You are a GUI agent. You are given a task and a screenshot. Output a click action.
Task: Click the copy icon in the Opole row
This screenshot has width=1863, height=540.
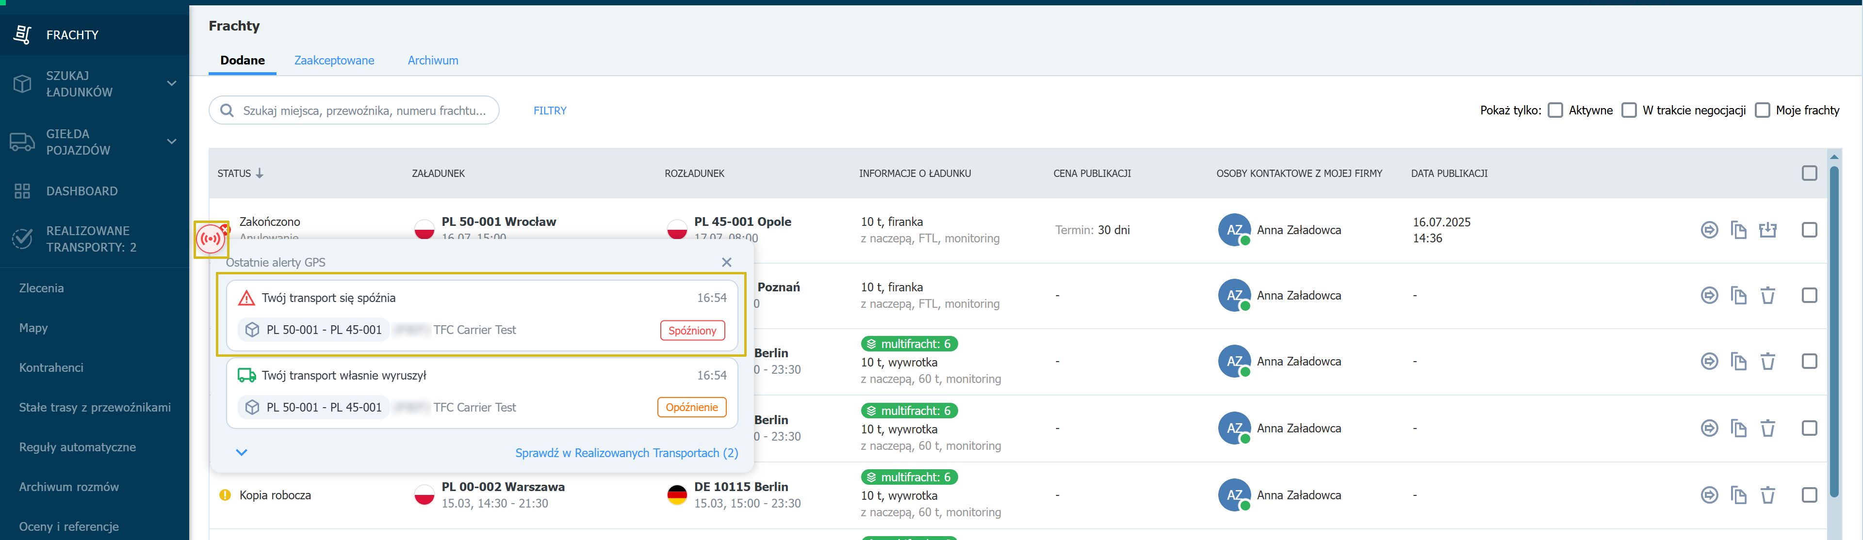click(1739, 230)
